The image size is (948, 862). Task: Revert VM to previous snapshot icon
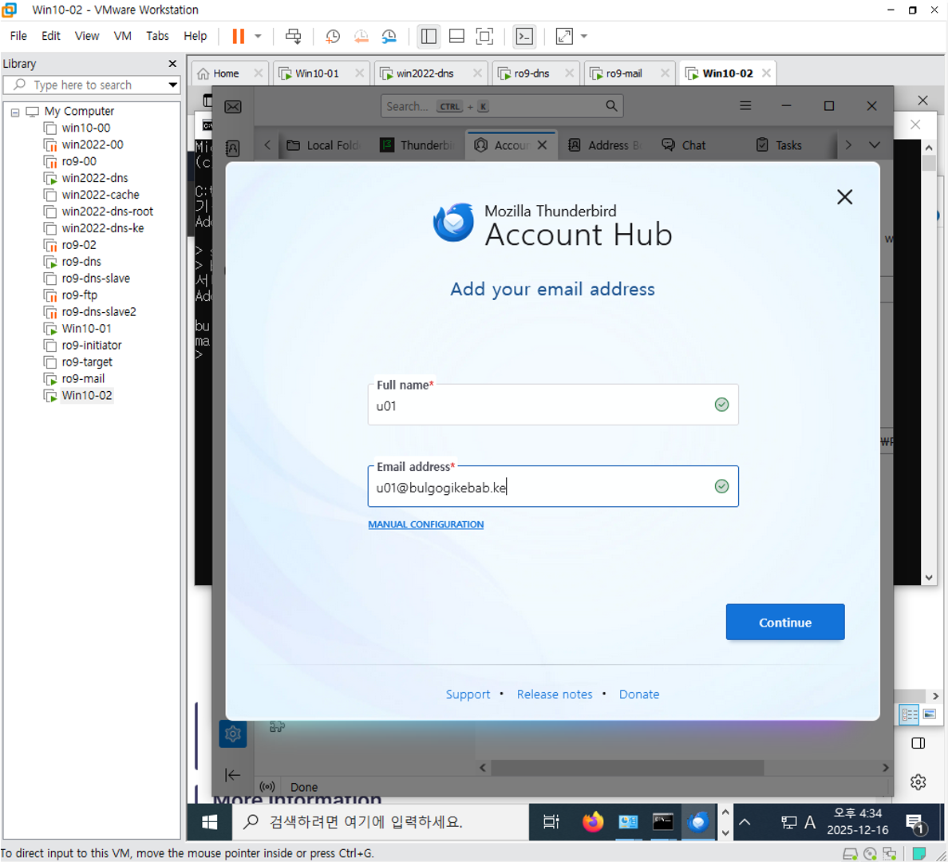[361, 36]
